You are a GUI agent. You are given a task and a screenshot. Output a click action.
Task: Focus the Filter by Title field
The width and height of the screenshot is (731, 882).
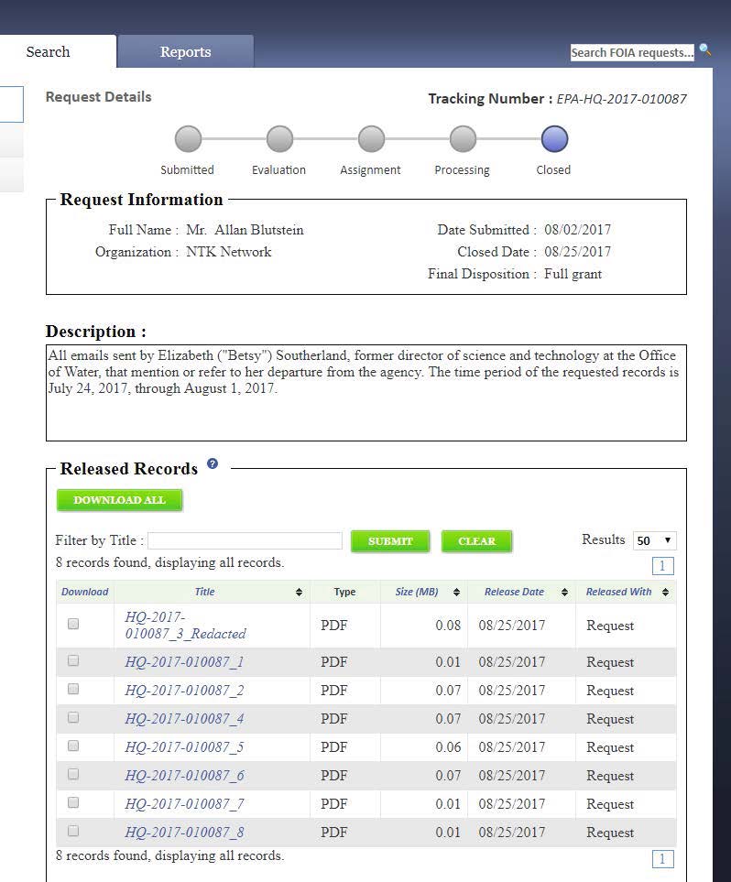245,540
